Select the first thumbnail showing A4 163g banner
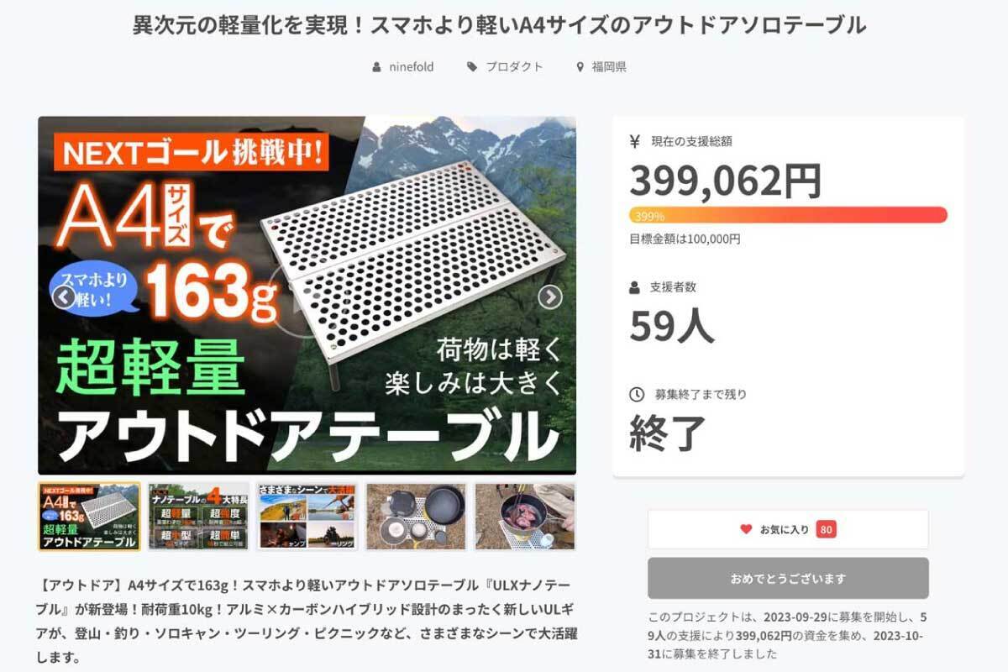 coord(89,517)
